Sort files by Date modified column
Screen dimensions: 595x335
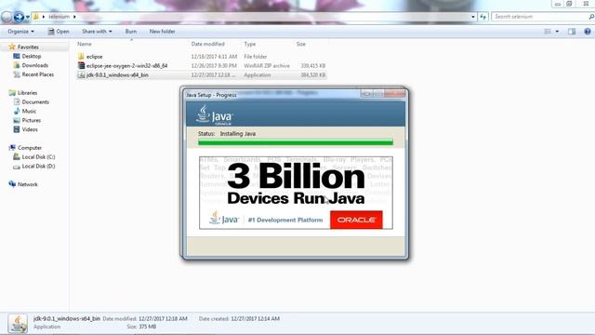[208, 44]
